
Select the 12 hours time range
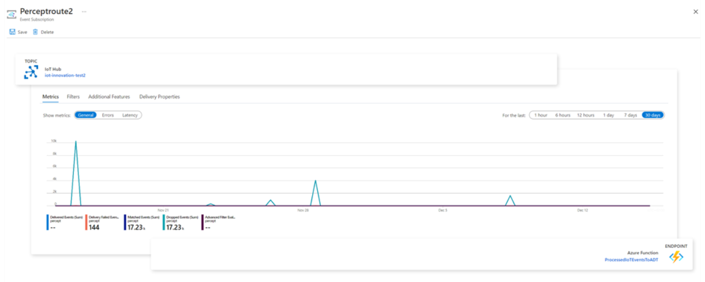coord(585,115)
